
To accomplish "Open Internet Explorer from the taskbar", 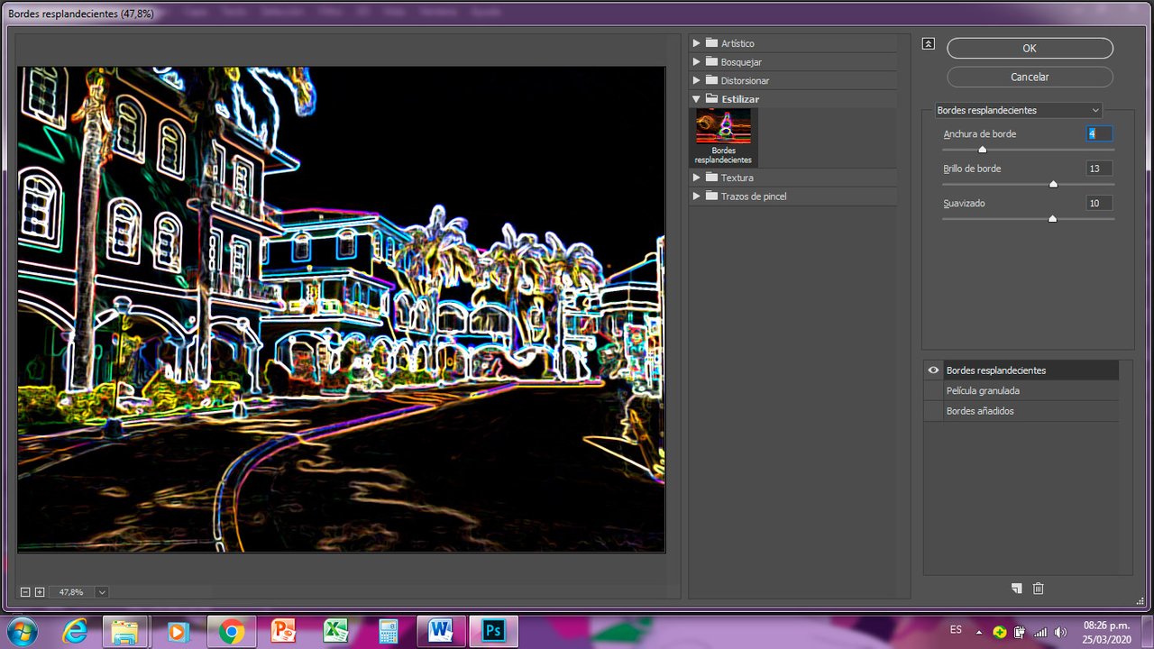I will coord(75,632).
